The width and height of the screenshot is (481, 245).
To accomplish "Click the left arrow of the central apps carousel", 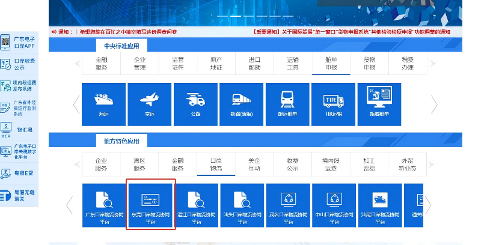I will (x=77, y=104).
